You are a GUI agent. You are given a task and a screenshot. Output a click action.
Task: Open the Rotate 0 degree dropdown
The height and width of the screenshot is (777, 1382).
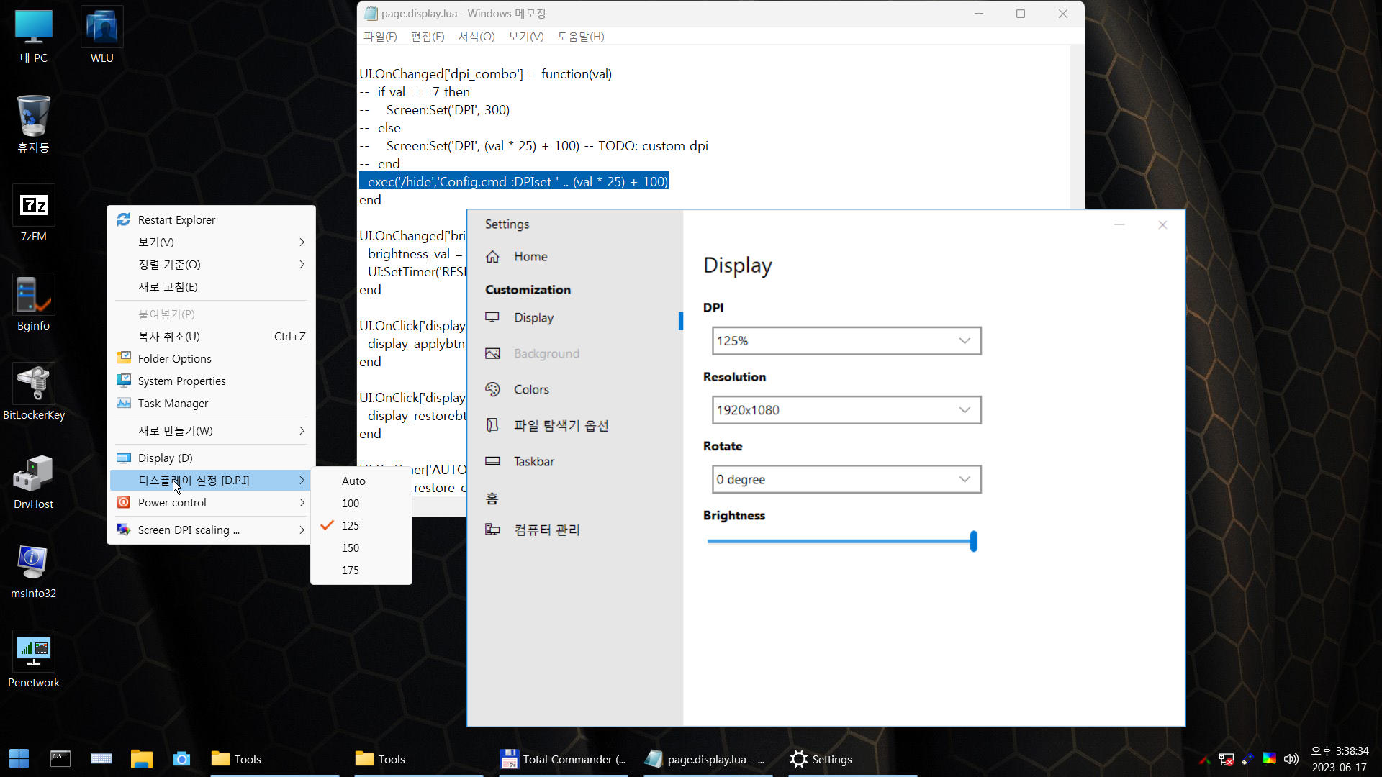846,479
